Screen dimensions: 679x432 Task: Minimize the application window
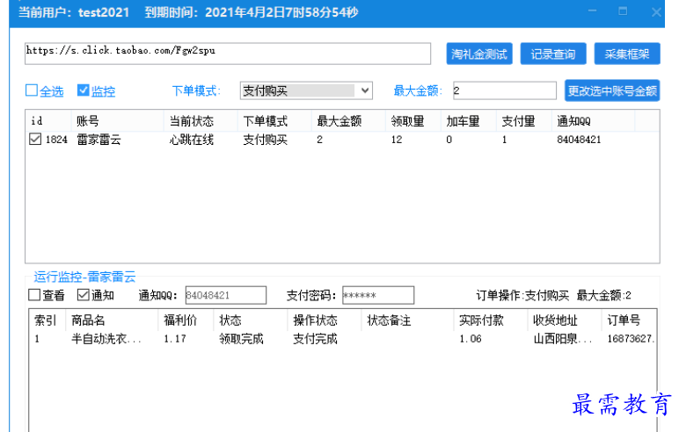point(593,11)
